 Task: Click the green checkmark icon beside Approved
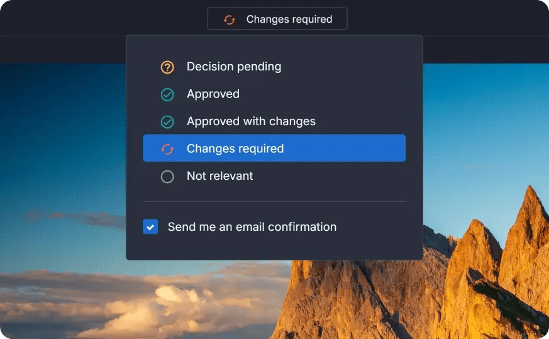[167, 94]
